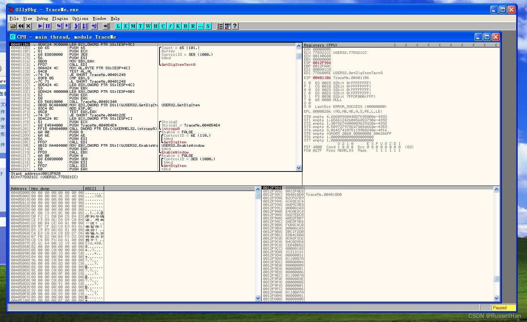Select stack row 0012F984 at top
This screenshot has height=322, width=527.
pyautogui.click(x=378, y=188)
